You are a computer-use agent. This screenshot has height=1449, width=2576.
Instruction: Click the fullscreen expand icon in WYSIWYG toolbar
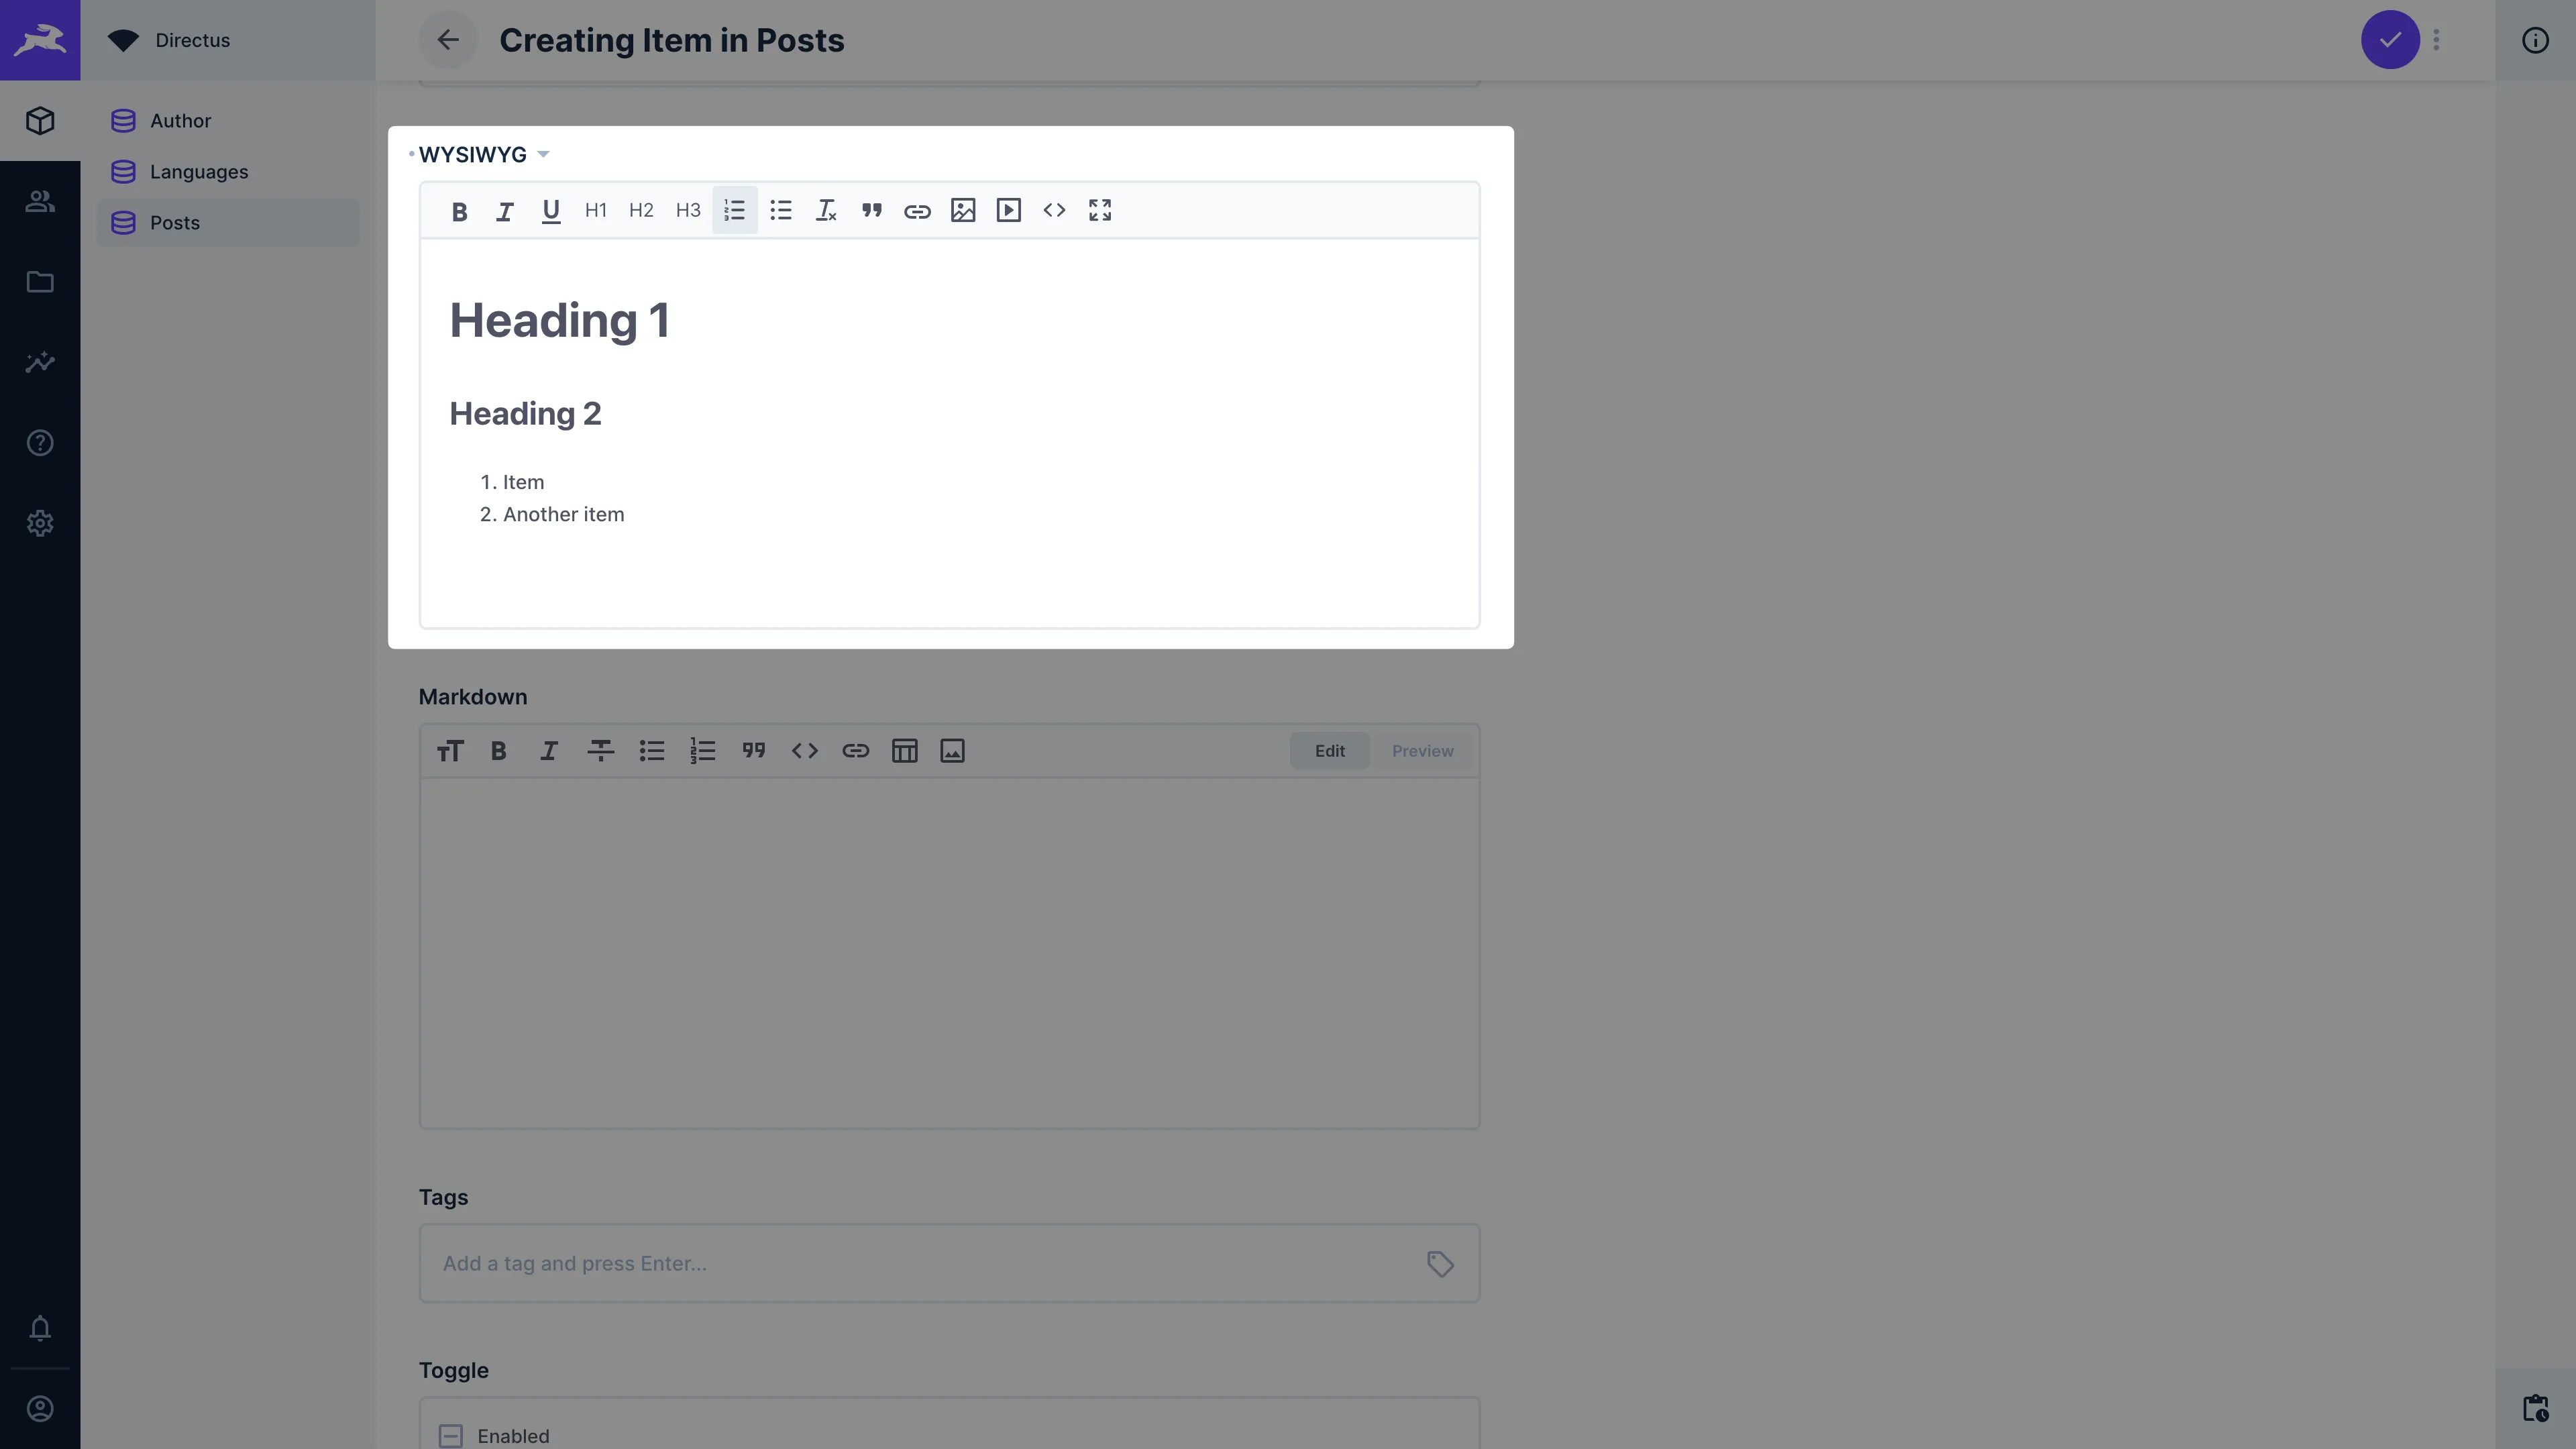pyautogui.click(x=1099, y=211)
